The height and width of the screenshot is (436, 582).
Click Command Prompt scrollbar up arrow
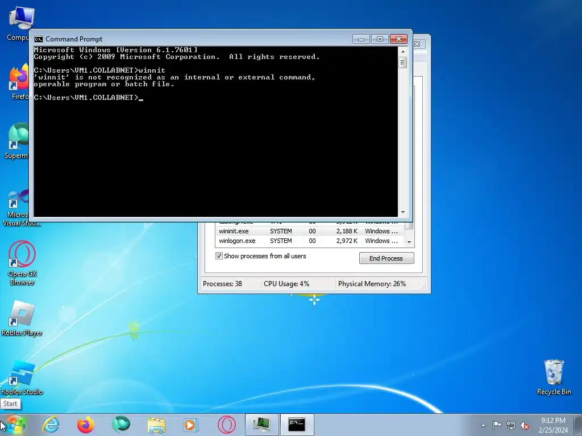[x=403, y=52]
